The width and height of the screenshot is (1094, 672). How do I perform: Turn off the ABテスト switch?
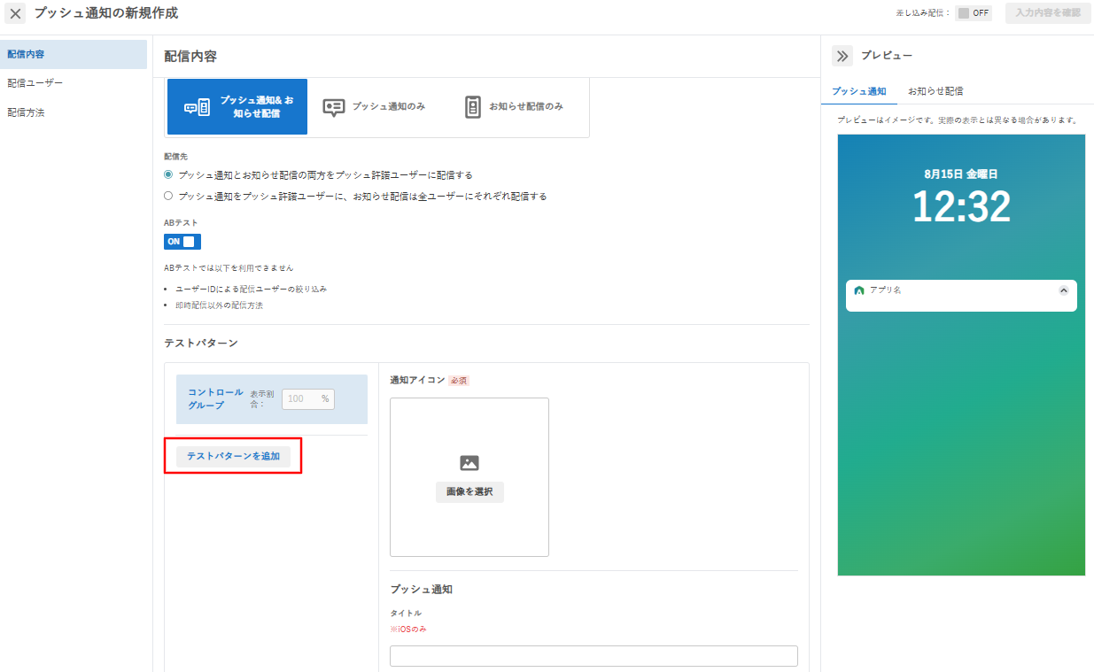(x=182, y=242)
